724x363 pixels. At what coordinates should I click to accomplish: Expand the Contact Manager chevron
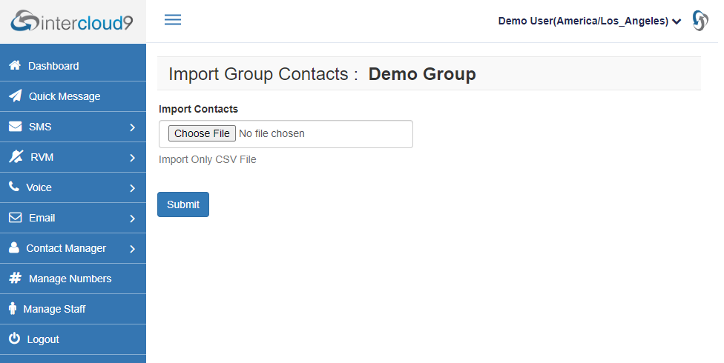(133, 249)
